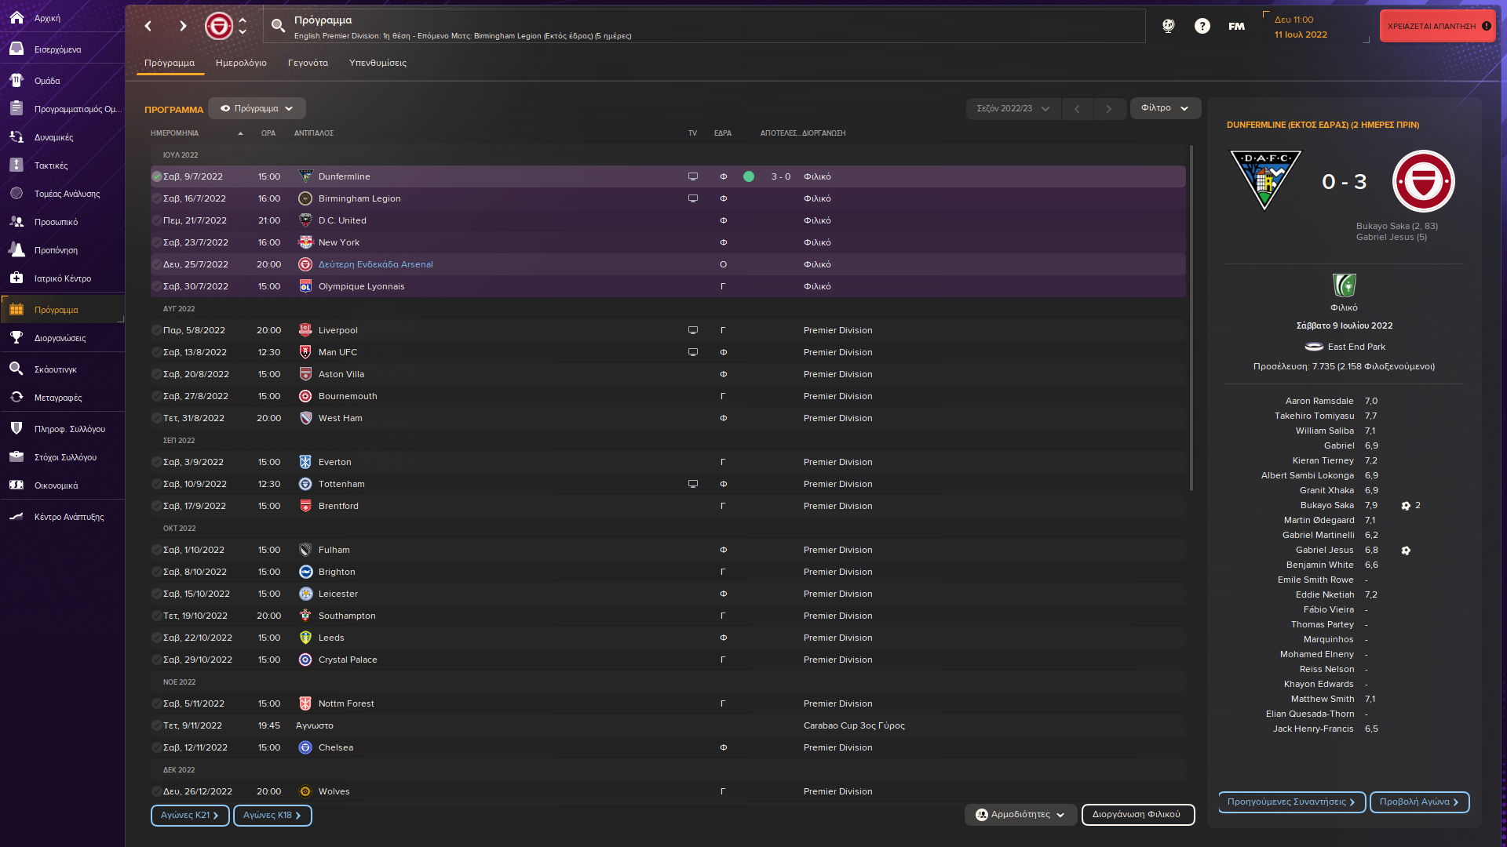
Task: Click the search field showing Πρόγραμμα
Action: tap(704, 26)
